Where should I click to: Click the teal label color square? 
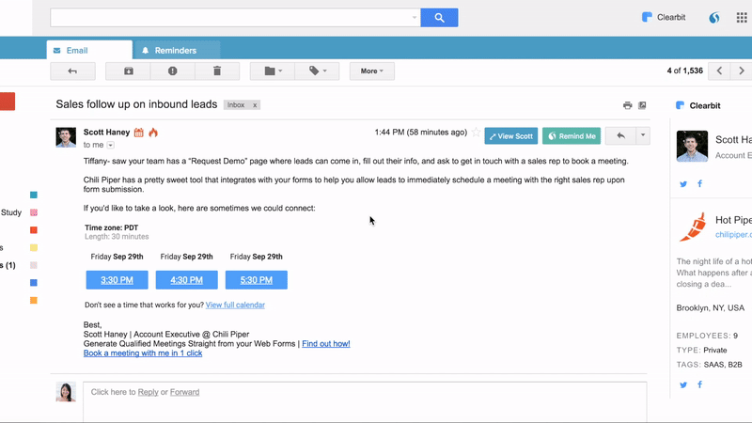(x=34, y=195)
